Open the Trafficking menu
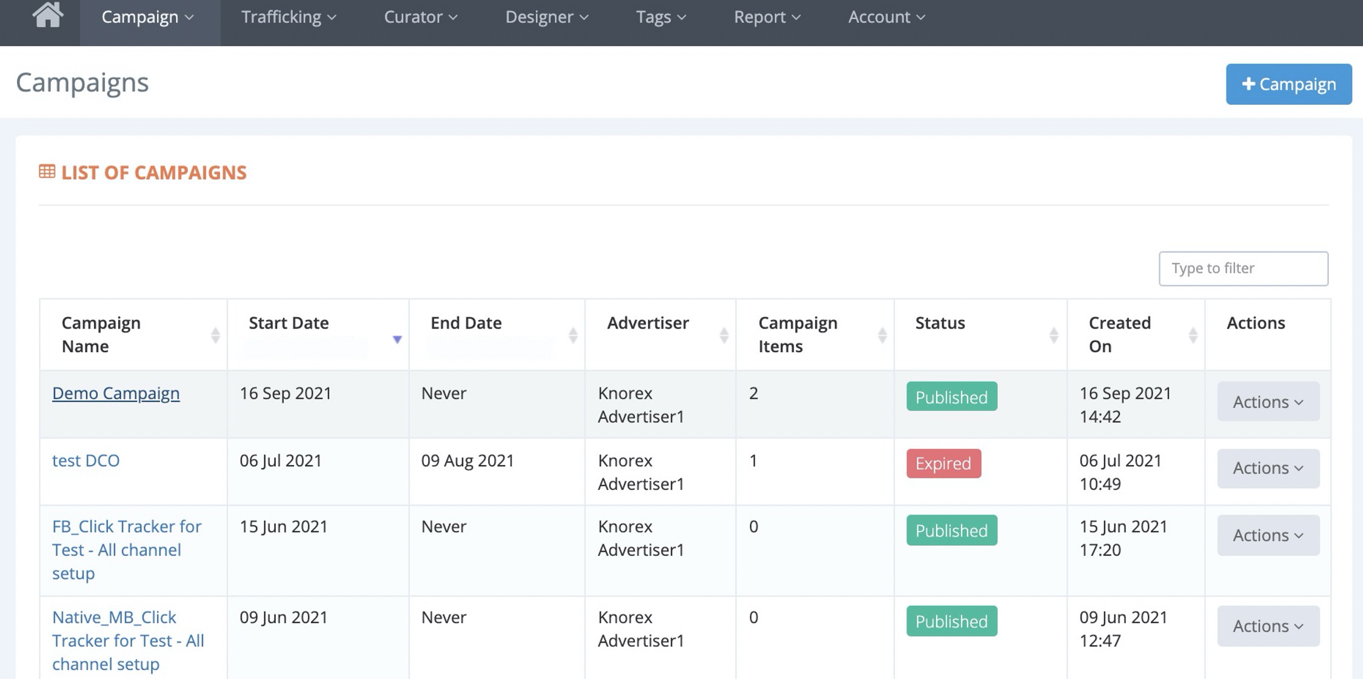 click(x=289, y=17)
